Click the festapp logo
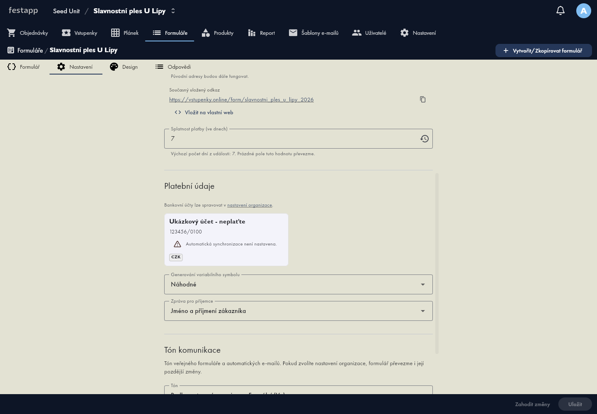The width and height of the screenshot is (597, 414). point(23,10)
